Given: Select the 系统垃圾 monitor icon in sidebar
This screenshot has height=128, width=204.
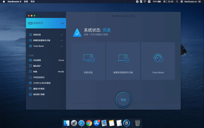Looking at the screenshot, I should (31, 35).
